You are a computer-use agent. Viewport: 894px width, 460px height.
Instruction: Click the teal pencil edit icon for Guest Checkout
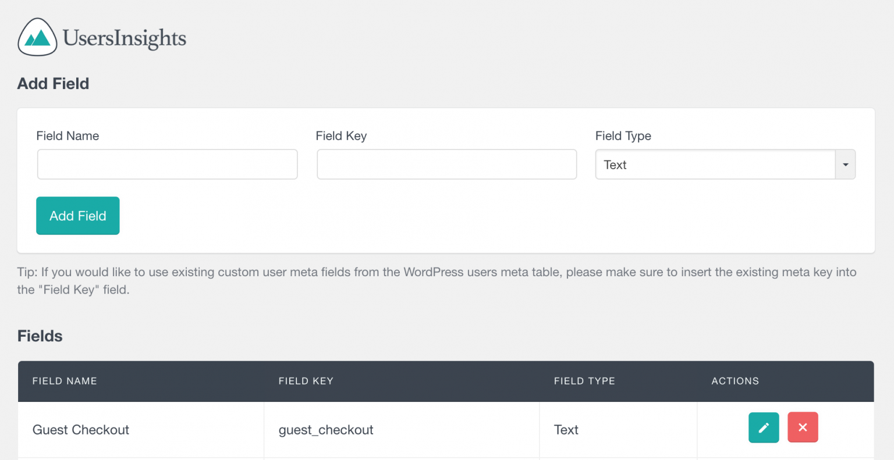pos(764,427)
